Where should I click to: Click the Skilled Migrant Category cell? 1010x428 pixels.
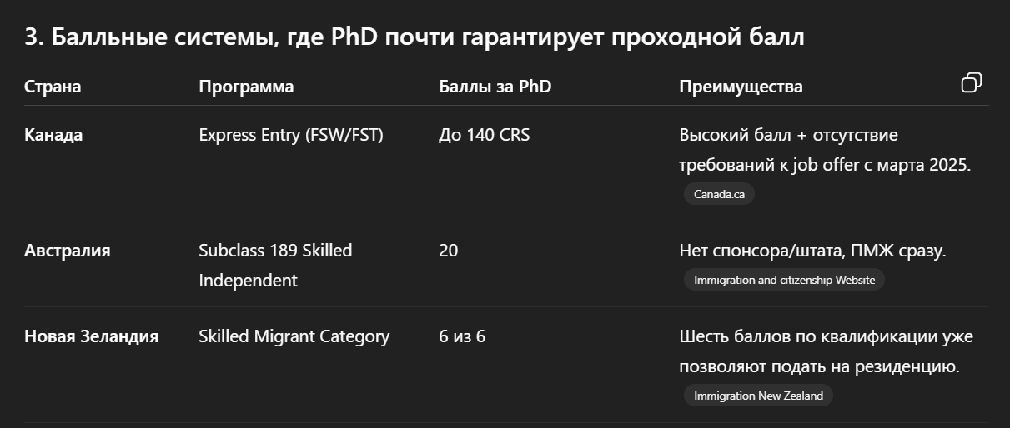[294, 336]
